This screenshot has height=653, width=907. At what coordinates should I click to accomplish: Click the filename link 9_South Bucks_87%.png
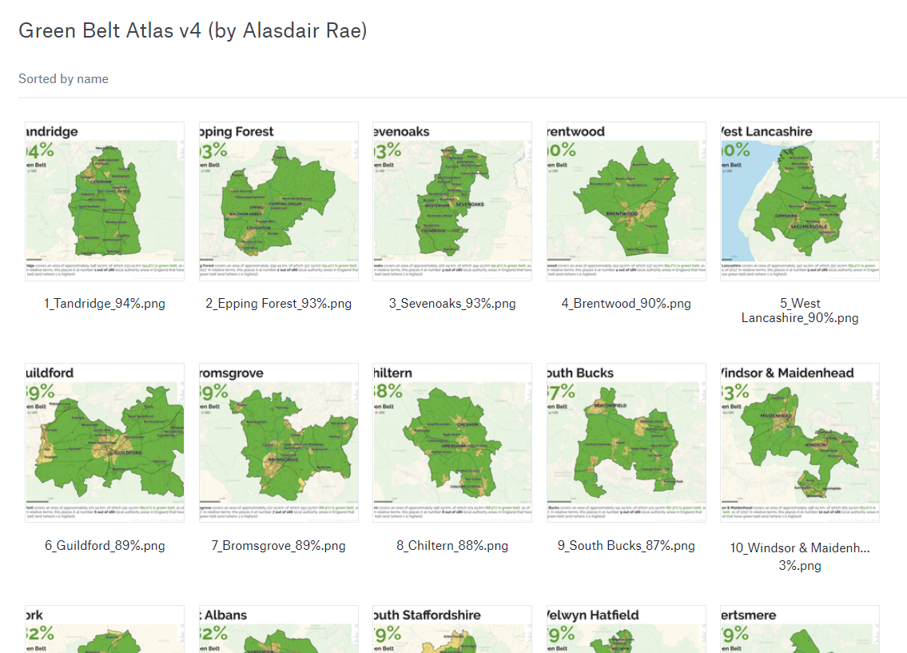point(626,546)
